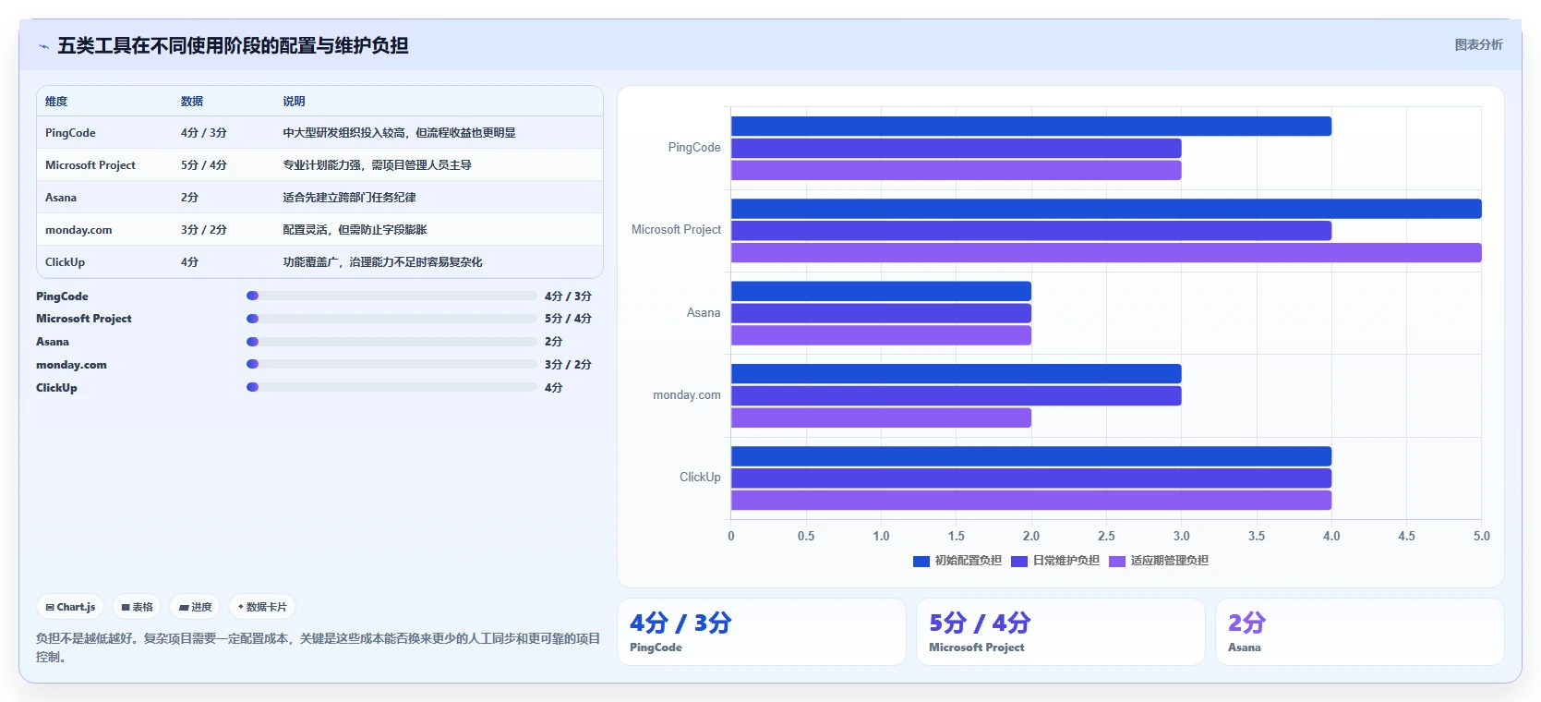
Task: Click the ClickUp 日常维护负担 chart bar
Action: (1031, 478)
